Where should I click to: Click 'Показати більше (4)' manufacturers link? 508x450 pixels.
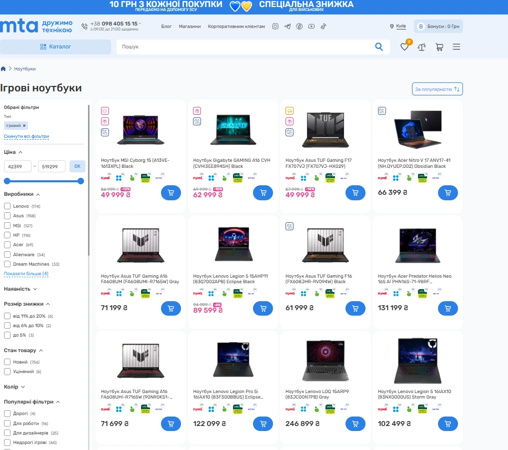click(x=26, y=274)
